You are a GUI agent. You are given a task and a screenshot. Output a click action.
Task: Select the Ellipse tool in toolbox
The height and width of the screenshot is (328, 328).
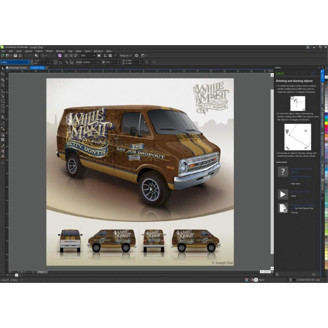click(3, 106)
